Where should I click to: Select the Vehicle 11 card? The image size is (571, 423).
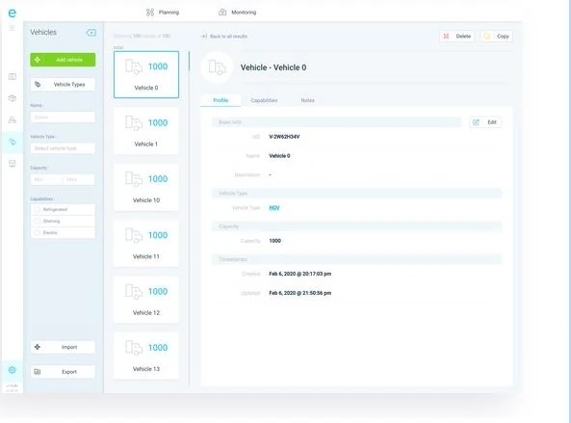[146, 244]
